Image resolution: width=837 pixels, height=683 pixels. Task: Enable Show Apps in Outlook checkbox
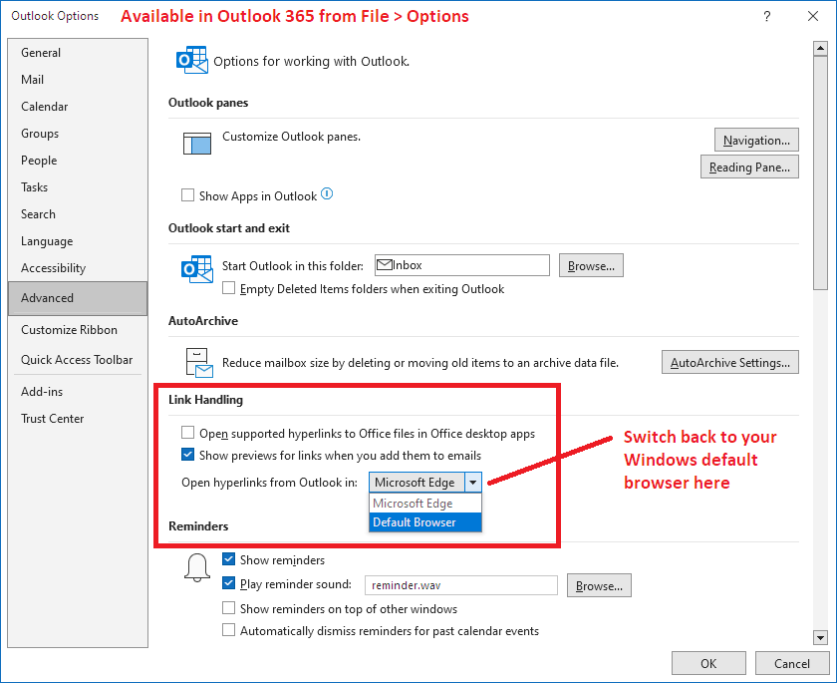(187, 196)
